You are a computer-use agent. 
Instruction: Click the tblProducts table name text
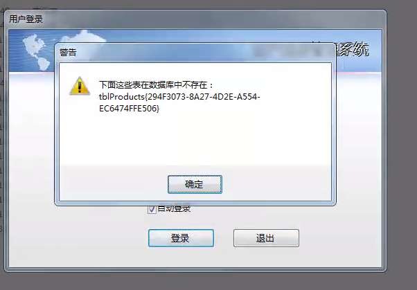pos(122,97)
